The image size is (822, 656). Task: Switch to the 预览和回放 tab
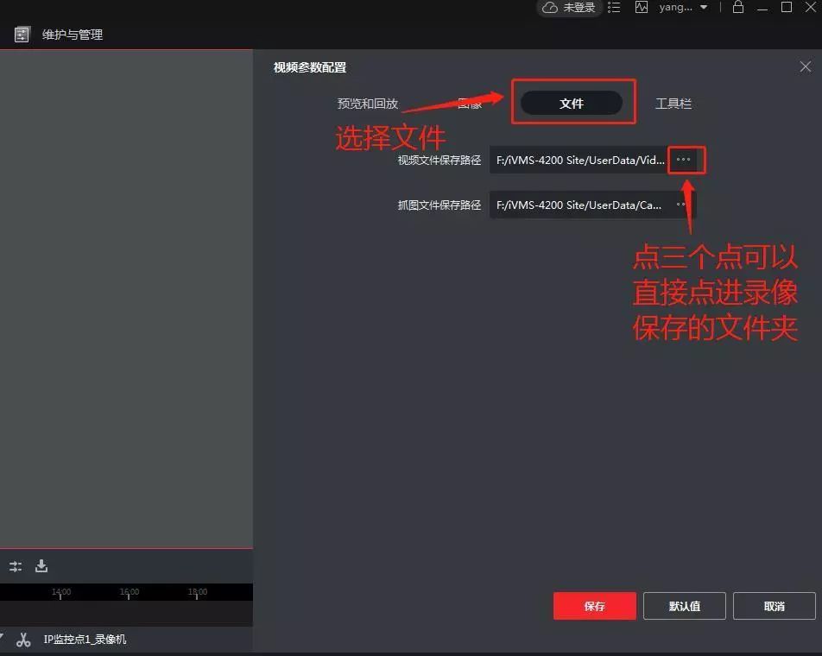click(367, 104)
